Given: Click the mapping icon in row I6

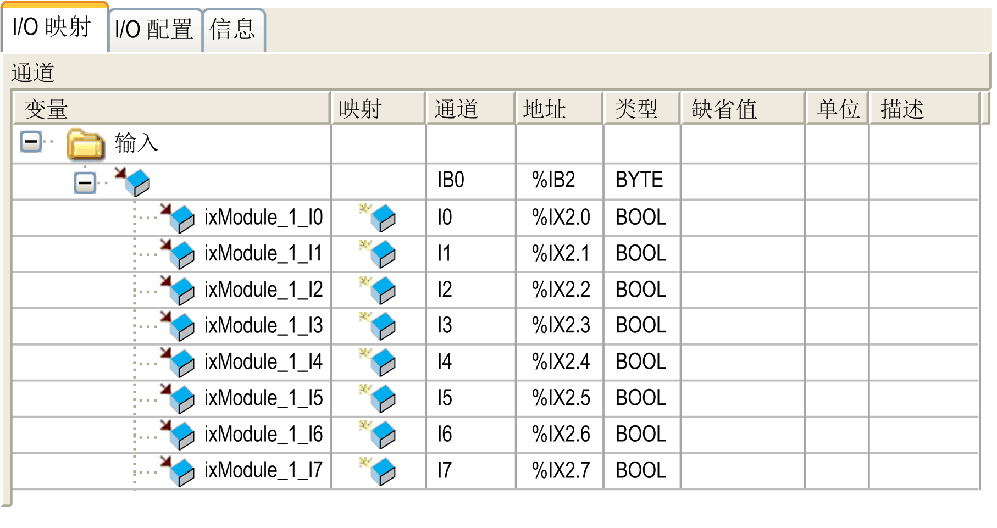Looking at the screenshot, I should pyautogui.click(x=379, y=435).
